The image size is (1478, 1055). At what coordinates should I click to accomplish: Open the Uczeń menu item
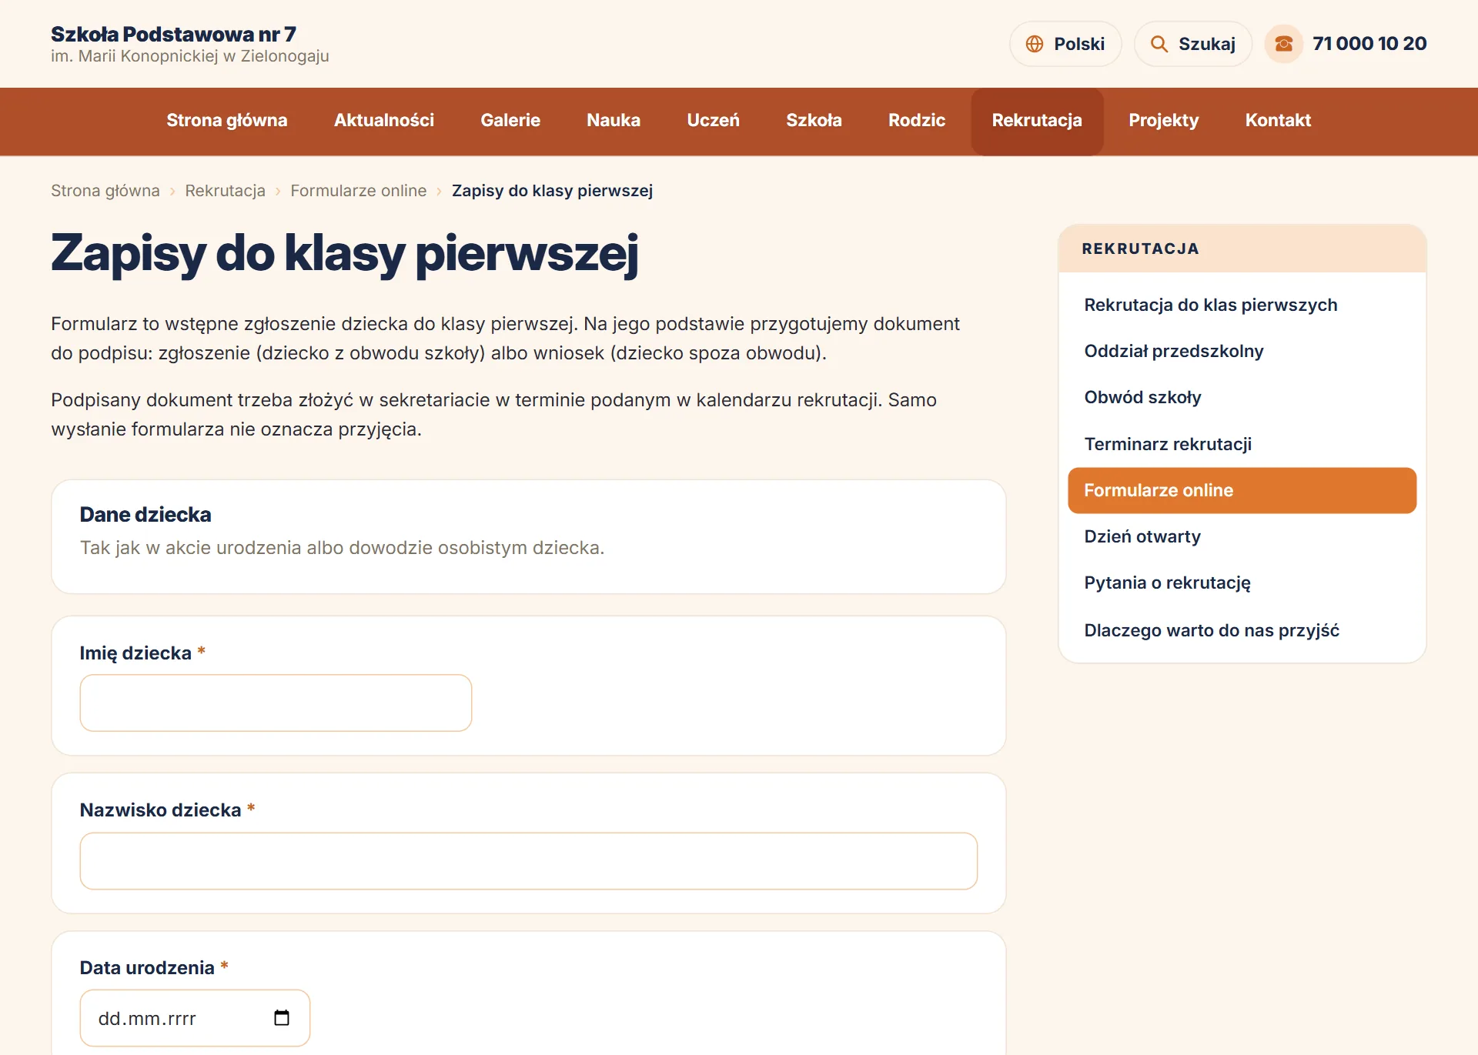pos(714,121)
